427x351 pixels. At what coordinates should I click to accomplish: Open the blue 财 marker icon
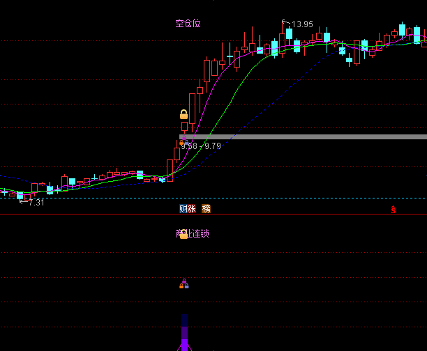(183, 209)
